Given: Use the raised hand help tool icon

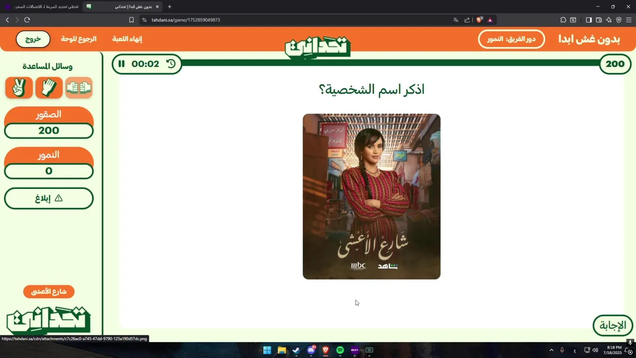Looking at the screenshot, I should (x=49, y=88).
